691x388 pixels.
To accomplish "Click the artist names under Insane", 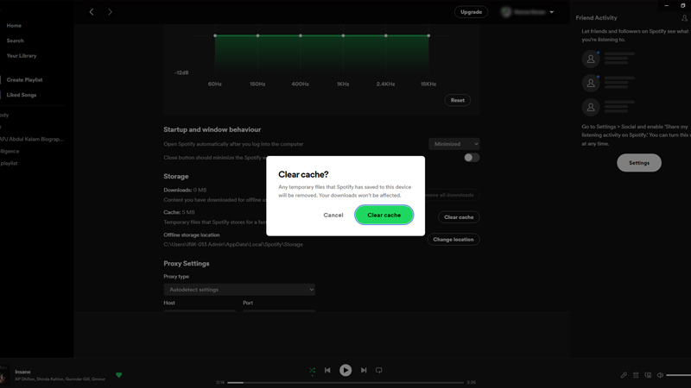I will click(x=60, y=379).
